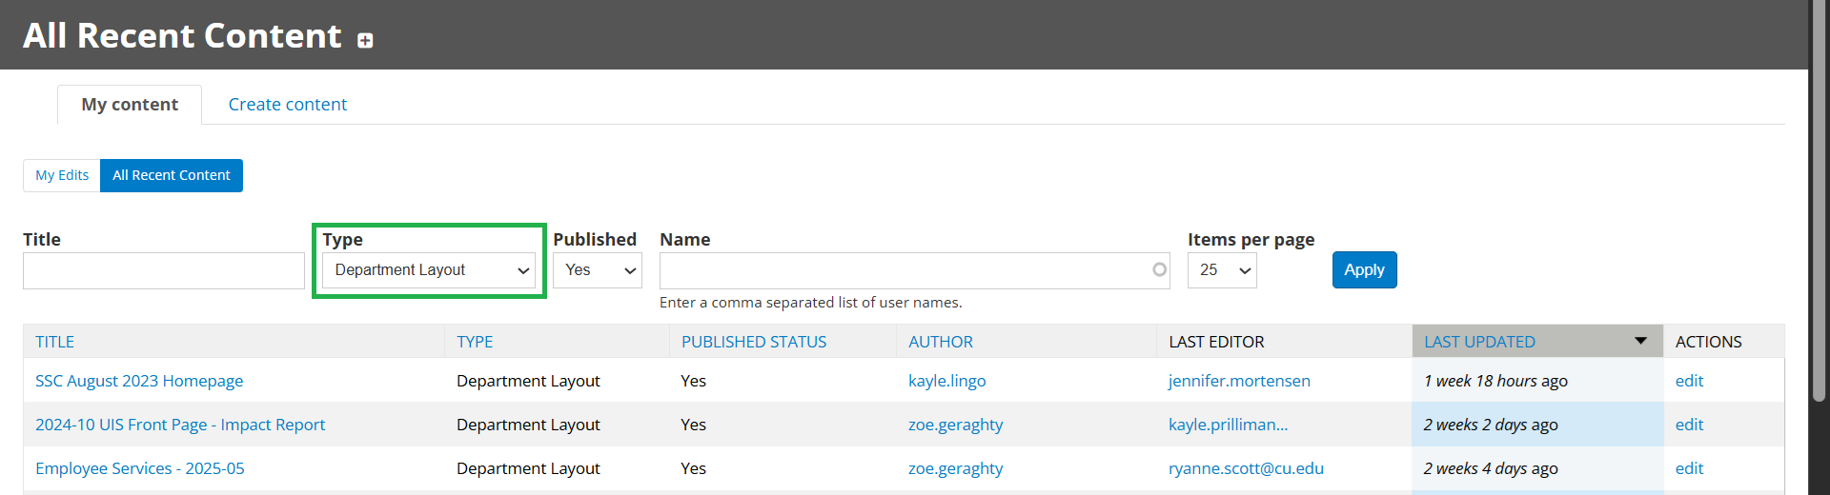Click the autocomplete circle in Name field
This screenshot has height=495, width=1830.
pos(1159,269)
